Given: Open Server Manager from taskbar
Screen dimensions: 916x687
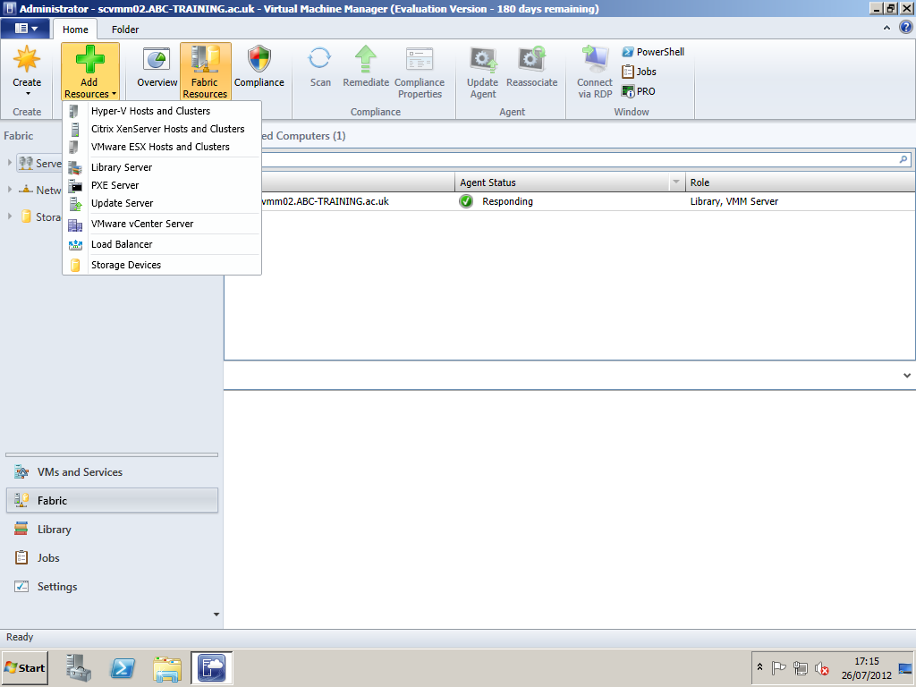Looking at the screenshot, I should click(79, 667).
